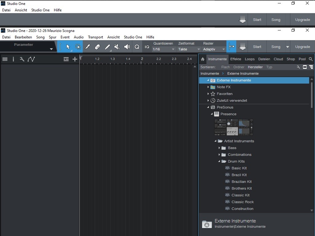Click the wrench icon above the track list
This screenshot has width=315, height=236.
coord(22,59)
